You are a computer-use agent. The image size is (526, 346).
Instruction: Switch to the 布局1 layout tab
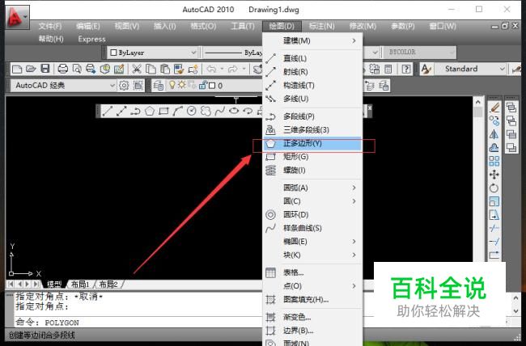[80, 285]
